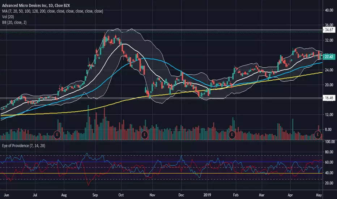Viewport: 337px width, 199px height.
Task: Click the 40.00 oscillator axis label
Action: point(329,173)
